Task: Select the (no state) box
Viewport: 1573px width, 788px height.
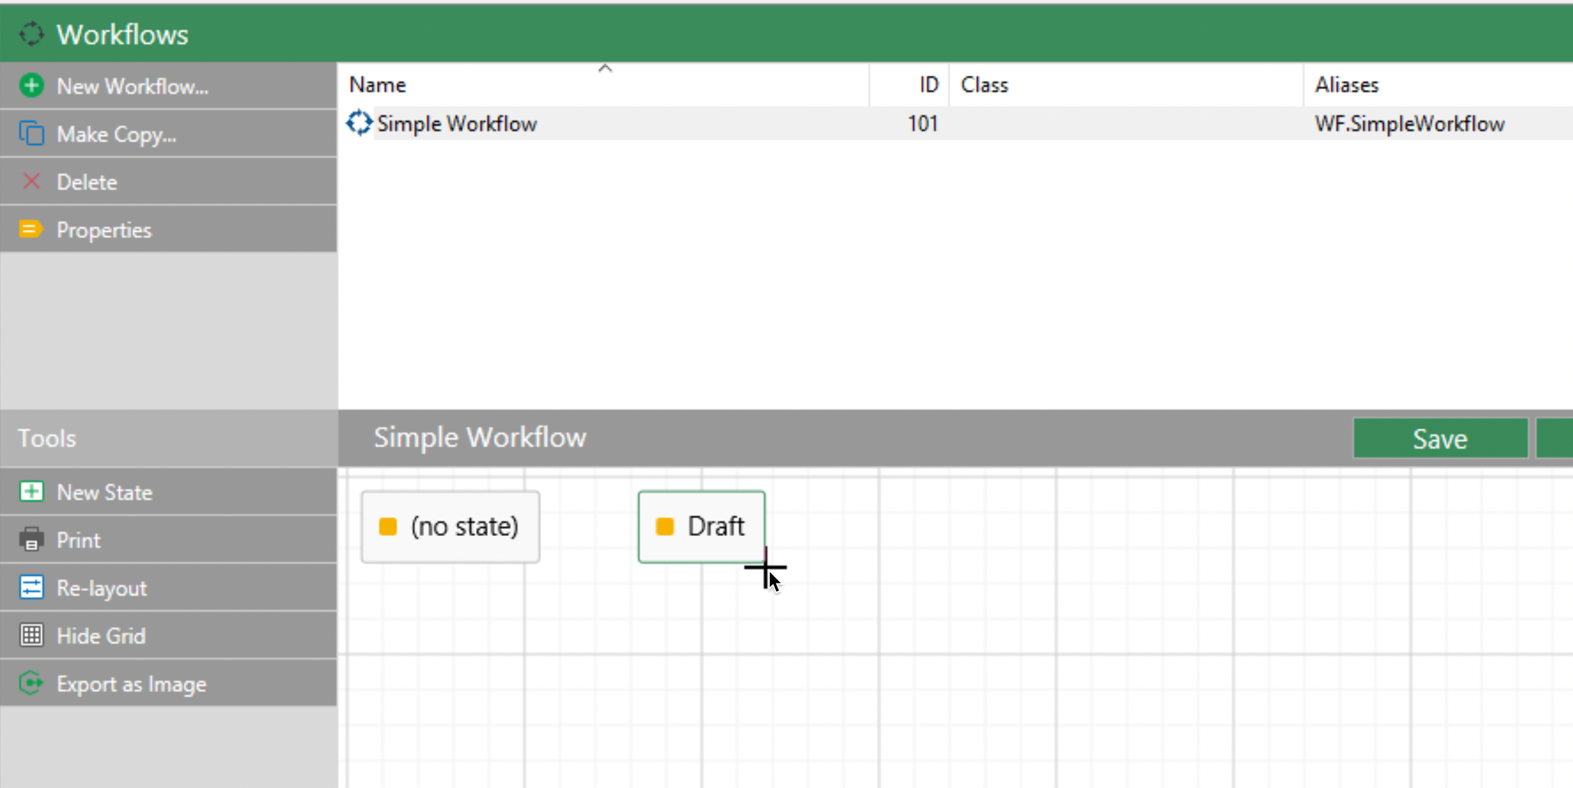Action: click(450, 527)
